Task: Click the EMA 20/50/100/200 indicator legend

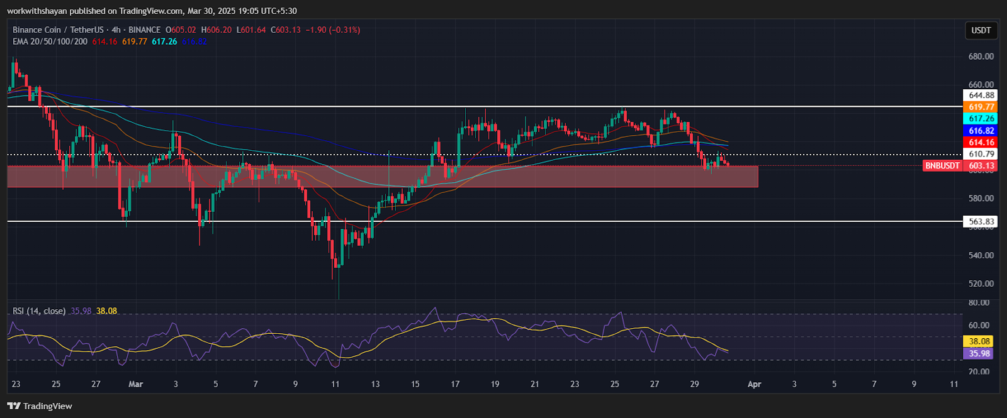Action: (x=50, y=41)
